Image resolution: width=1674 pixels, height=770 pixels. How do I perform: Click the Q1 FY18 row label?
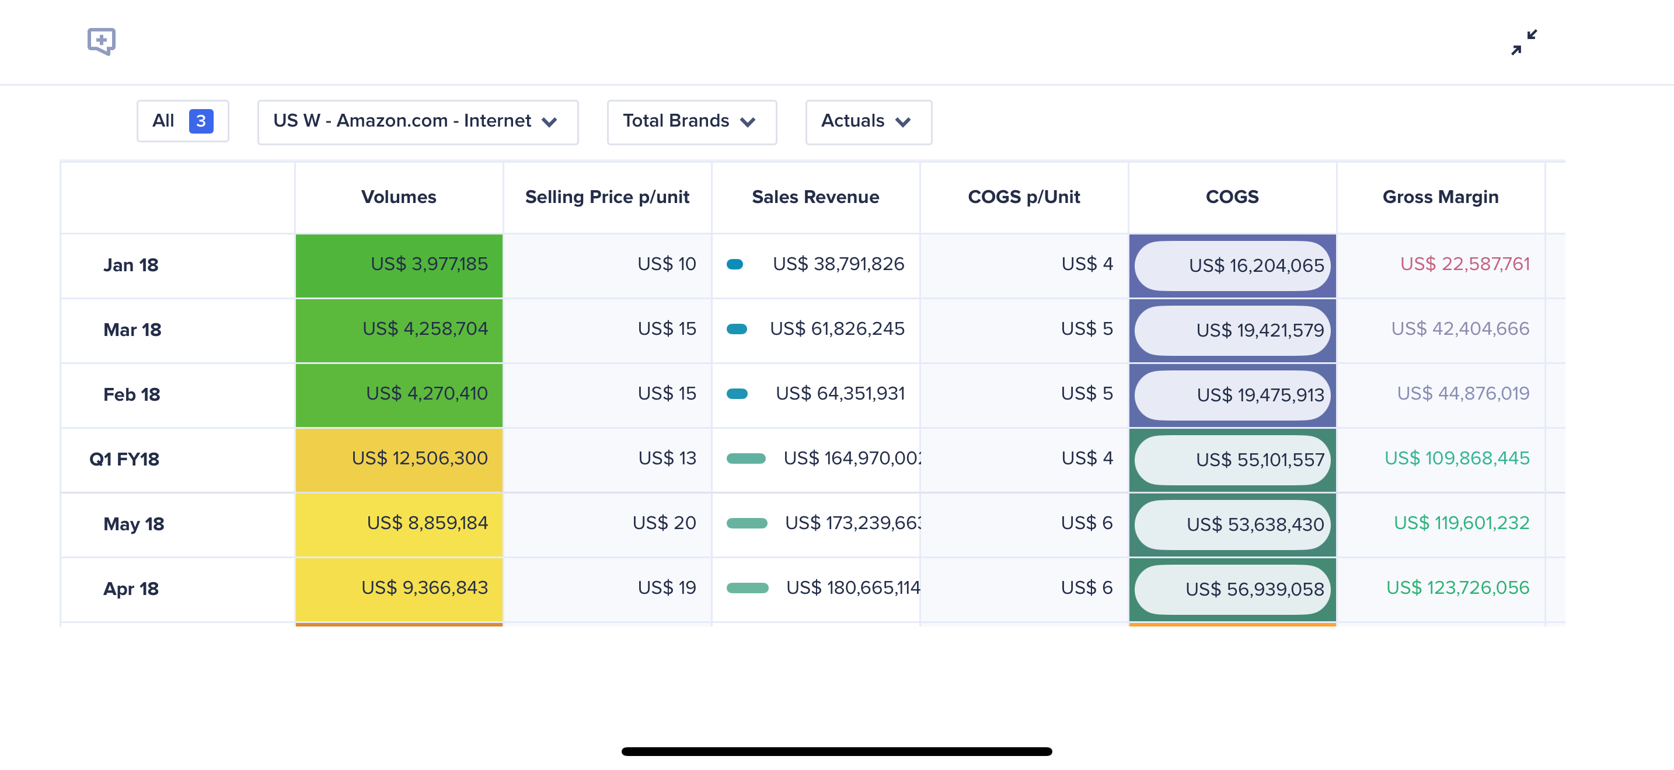[x=124, y=459]
